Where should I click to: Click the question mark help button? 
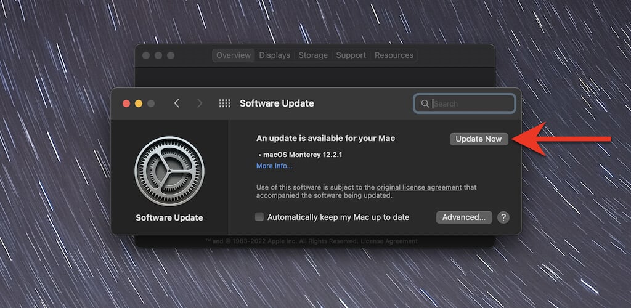coord(503,217)
